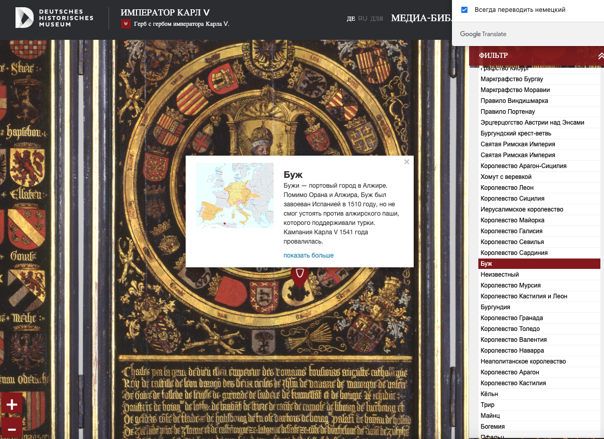Choose 'Королевство Гранада' entry
Screen dimensions: 604x439
(539, 317)
